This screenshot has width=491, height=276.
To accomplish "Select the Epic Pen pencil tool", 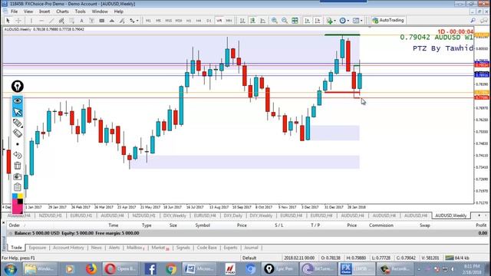I will coord(18,123).
